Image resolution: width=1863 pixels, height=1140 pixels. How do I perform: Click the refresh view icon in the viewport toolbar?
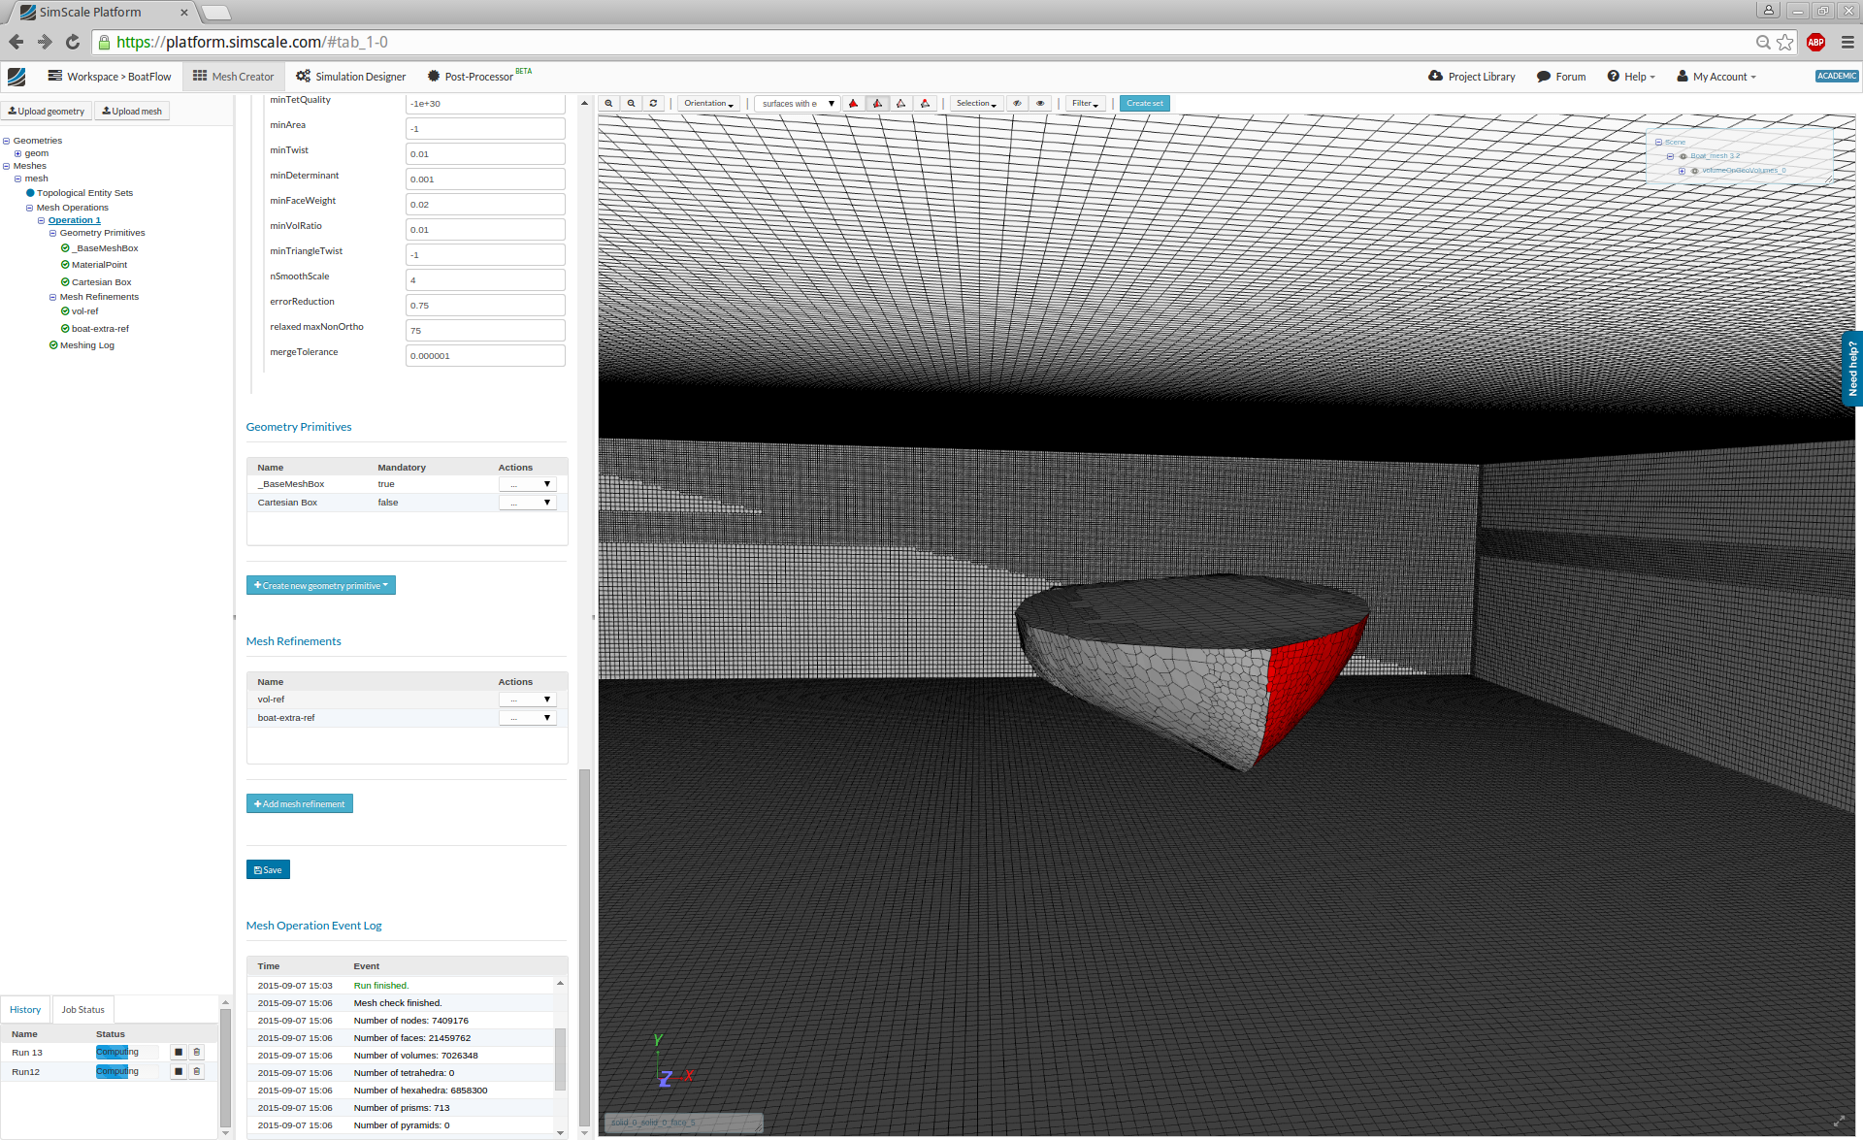click(x=653, y=103)
